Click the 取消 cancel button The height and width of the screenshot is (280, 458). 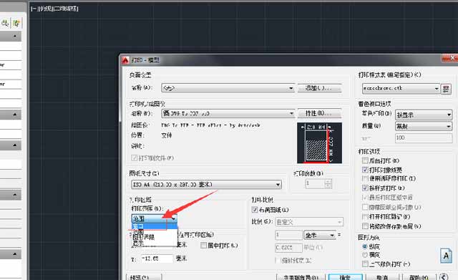(x=383, y=277)
